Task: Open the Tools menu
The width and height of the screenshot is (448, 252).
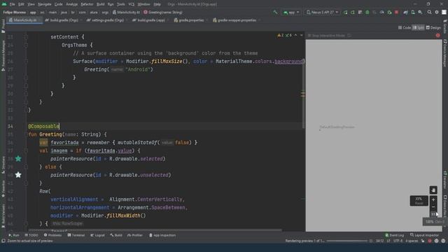Action: pyautogui.click(x=121, y=4)
